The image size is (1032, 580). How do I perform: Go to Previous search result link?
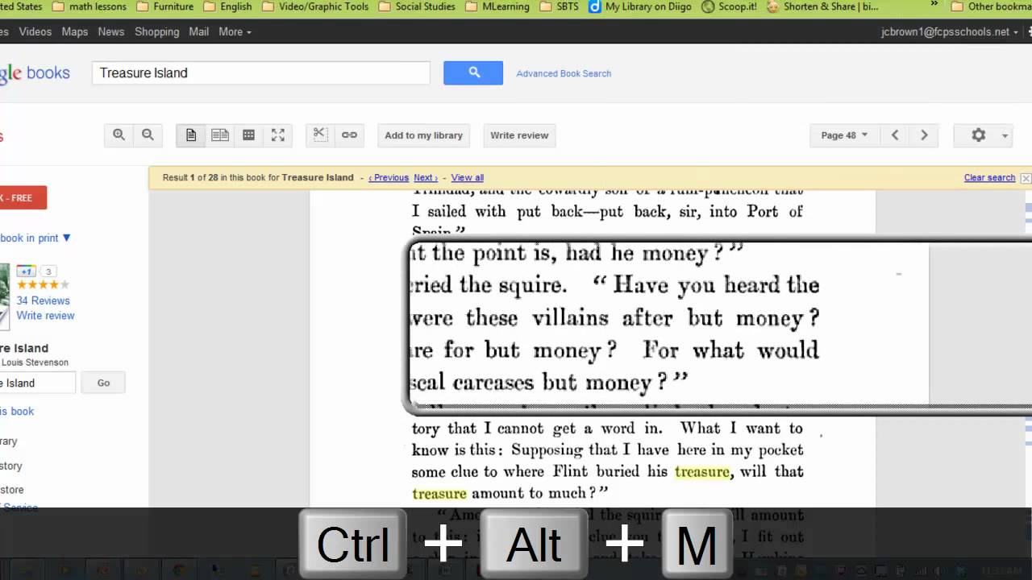[389, 178]
